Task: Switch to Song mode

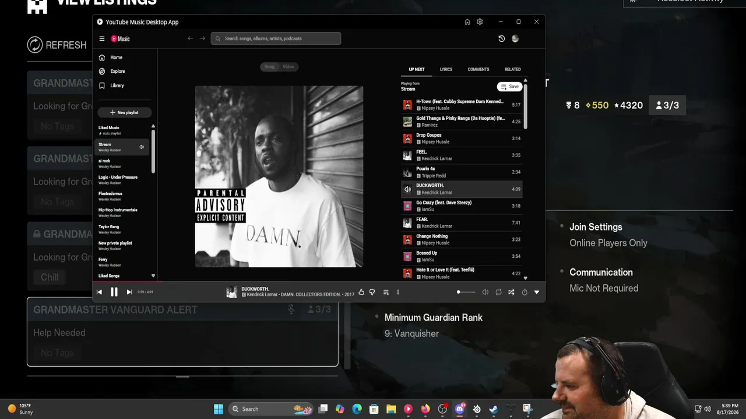Action: tap(269, 67)
